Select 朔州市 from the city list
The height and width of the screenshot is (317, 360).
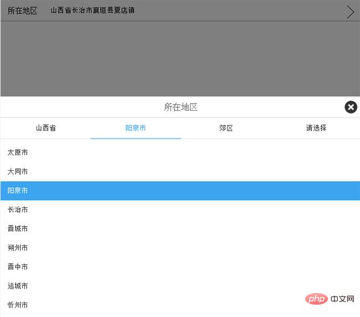[x=180, y=248]
